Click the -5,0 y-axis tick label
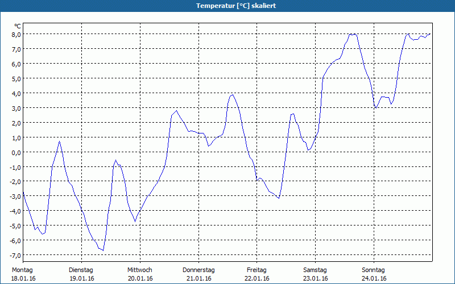Viewport: 455px width, 284px height. click(15, 225)
